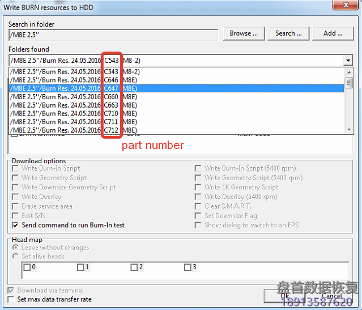Click the Browse button

pos(244,33)
